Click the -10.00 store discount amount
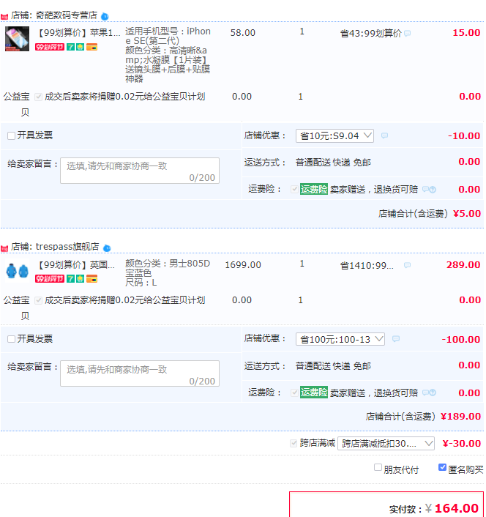Screen dimensions: 486x517 [x=464, y=136]
